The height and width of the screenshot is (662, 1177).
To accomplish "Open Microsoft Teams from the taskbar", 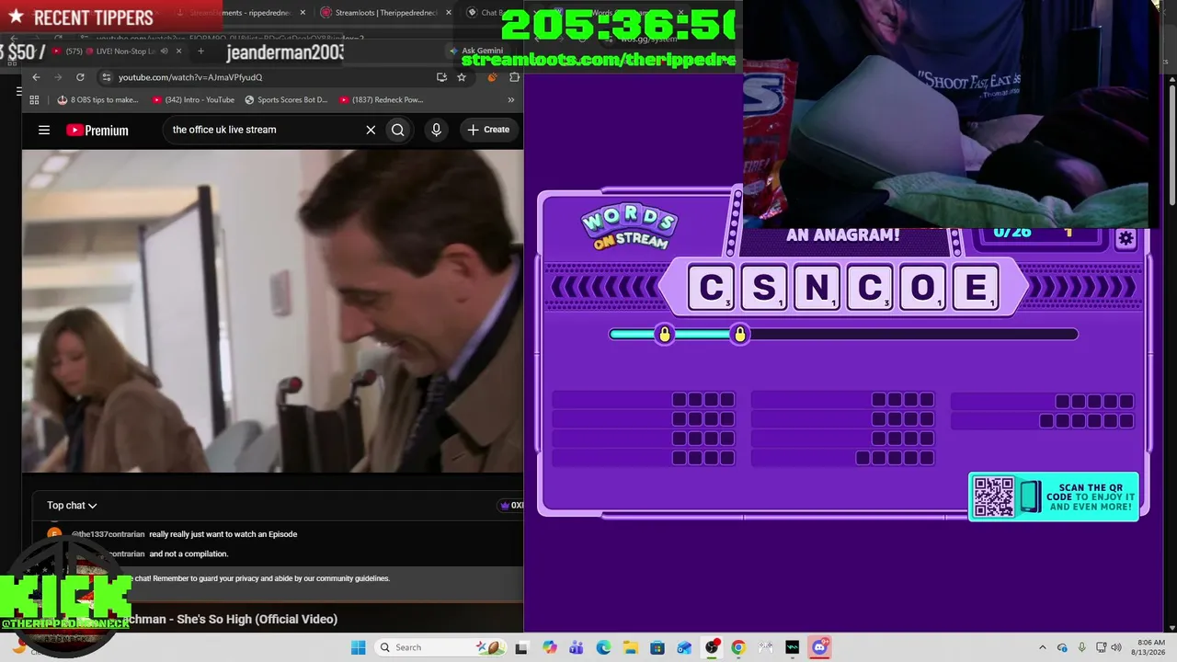I will tap(576, 647).
